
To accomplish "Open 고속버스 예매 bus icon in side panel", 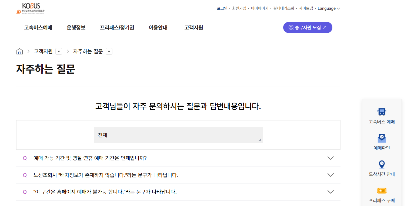I will point(382,112).
